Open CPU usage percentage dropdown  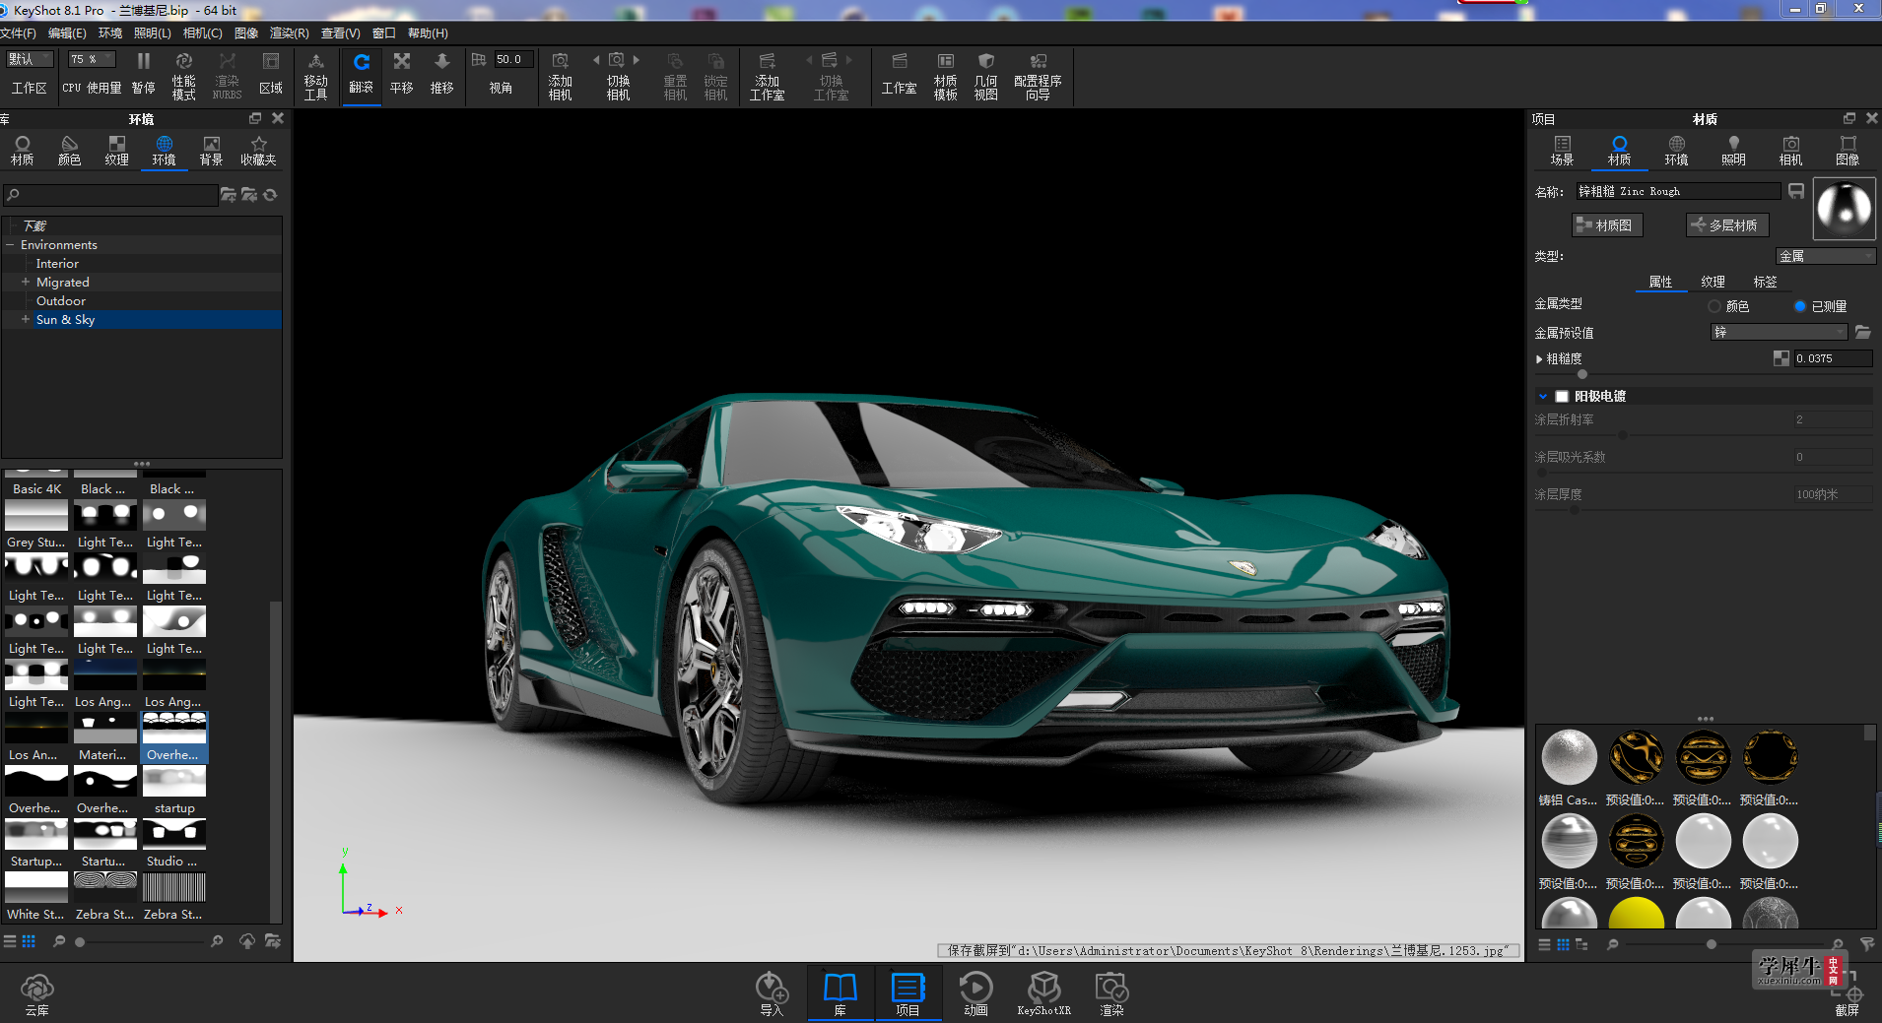[x=91, y=59]
